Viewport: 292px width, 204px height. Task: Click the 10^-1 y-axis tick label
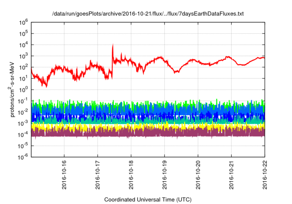(x=23, y=101)
